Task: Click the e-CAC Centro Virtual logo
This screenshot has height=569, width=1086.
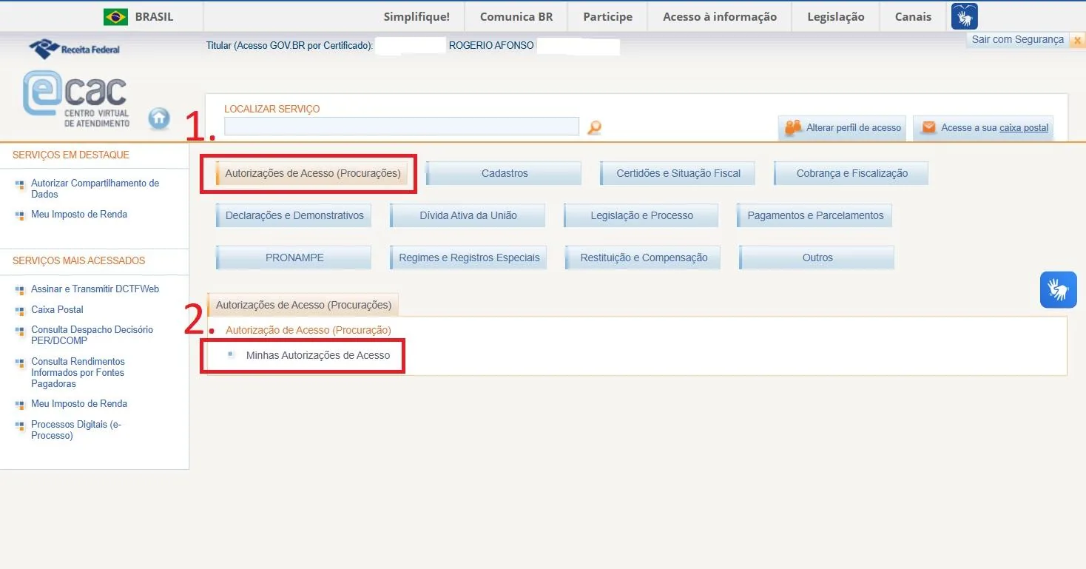Action: (x=76, y=98)
